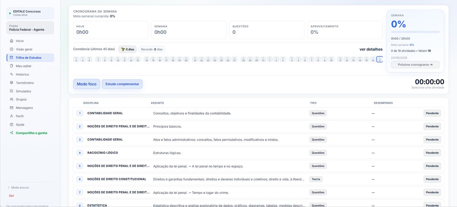Click number badge 8 for Estatística

point(80,205)
